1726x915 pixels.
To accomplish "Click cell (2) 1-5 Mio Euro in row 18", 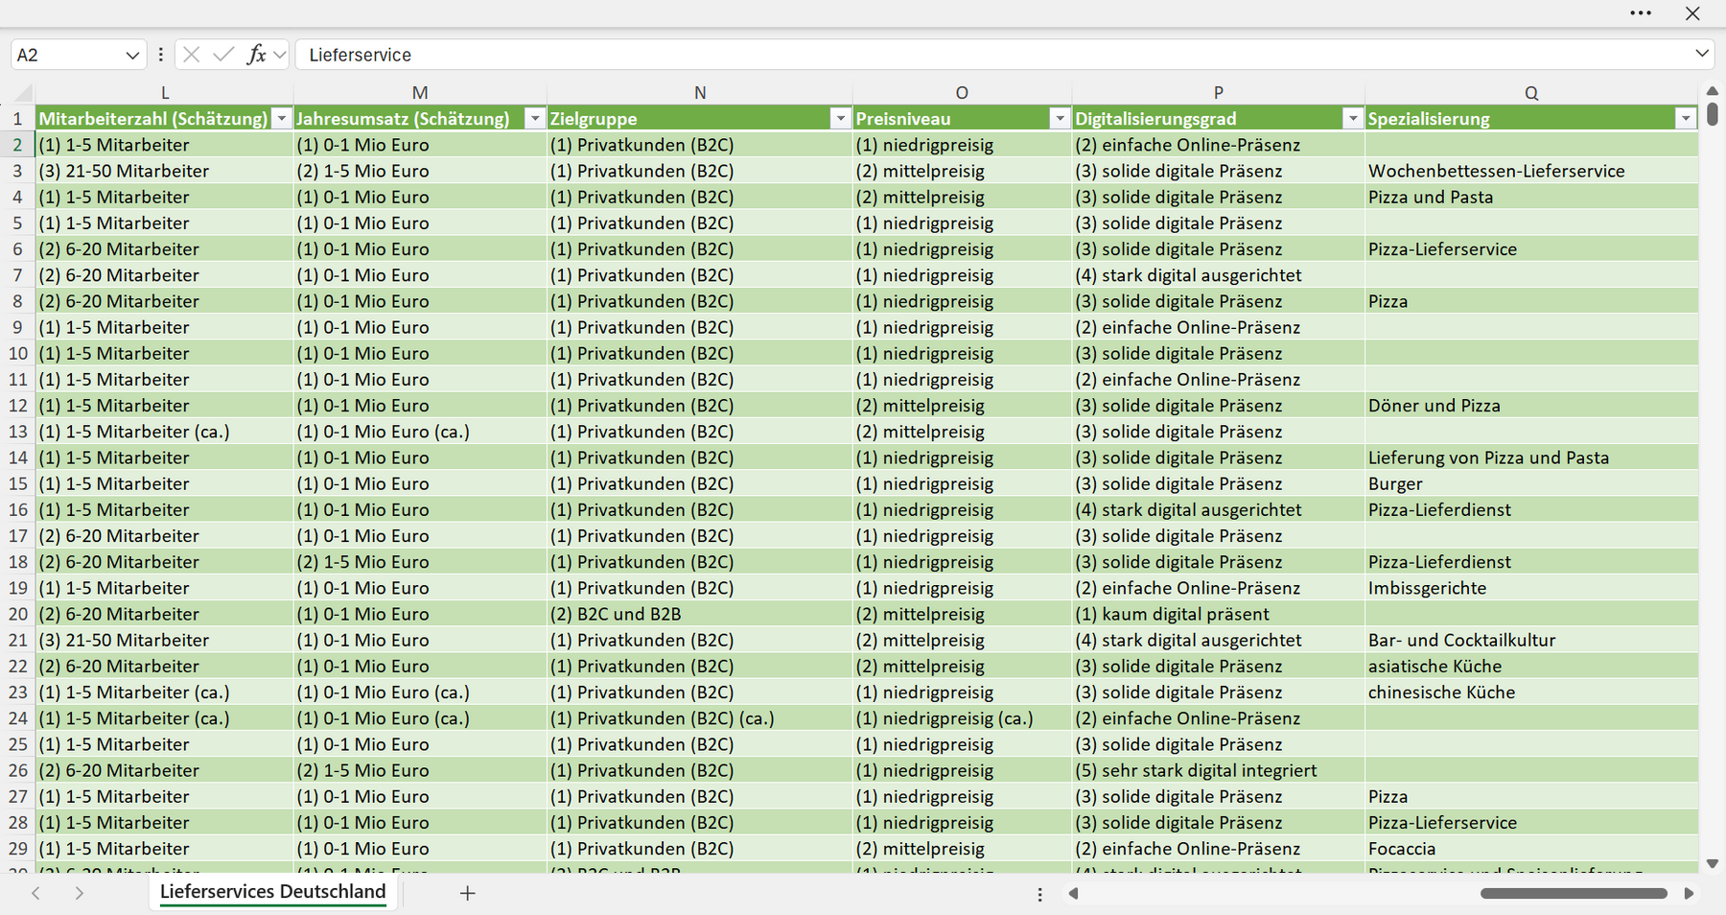I will pos(420,562).
